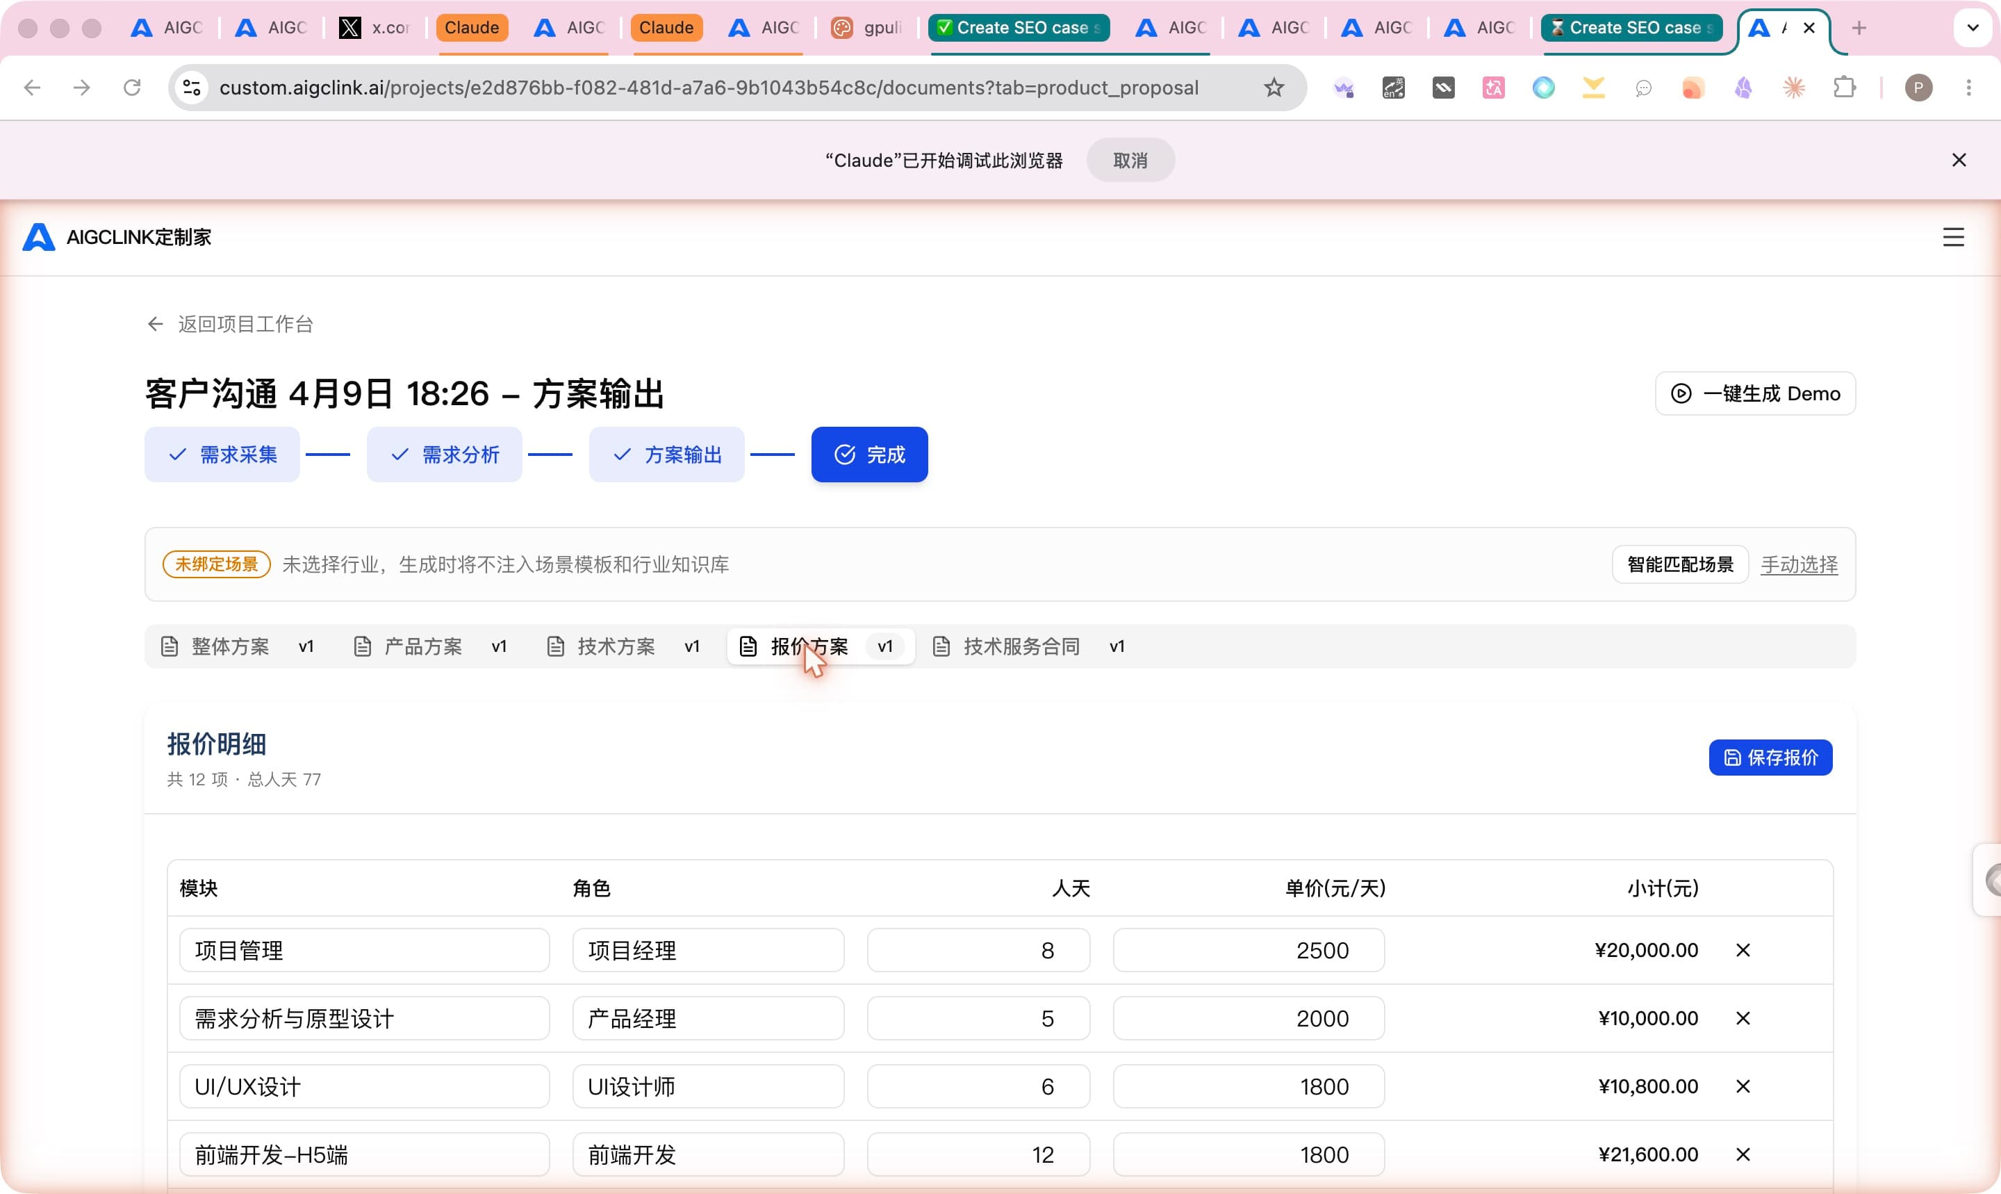This screenshot has width=2001, height=1194.
Task: Open a new browser tab with plus
Action: [x=1859, y=28]
